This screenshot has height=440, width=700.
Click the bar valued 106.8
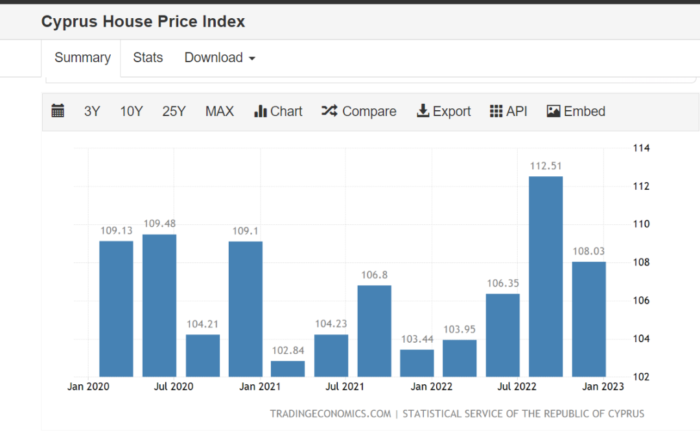click(374, 330)
